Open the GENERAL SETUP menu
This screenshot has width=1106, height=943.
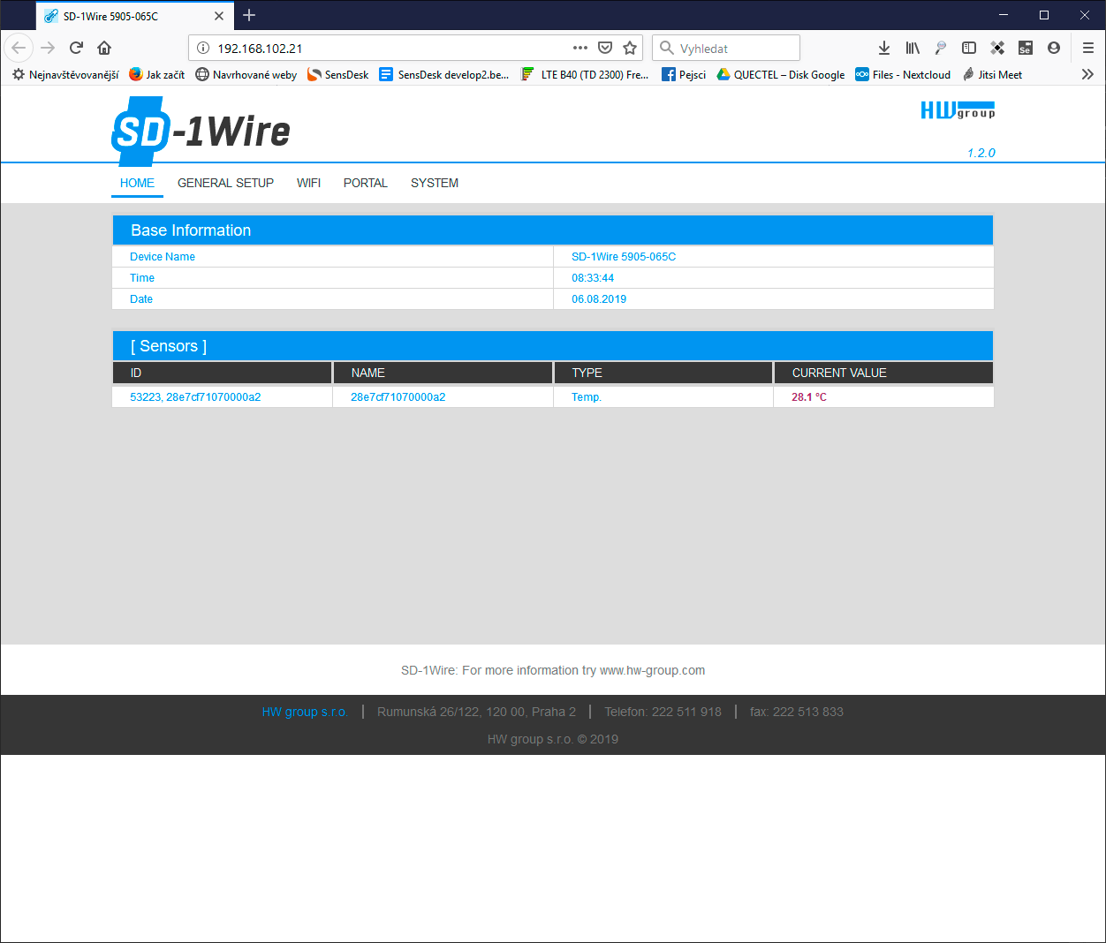click(x=225, y=183)
